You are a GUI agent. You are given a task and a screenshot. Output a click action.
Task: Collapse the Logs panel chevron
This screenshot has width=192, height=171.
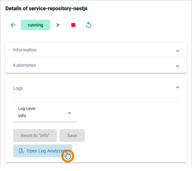pos(178,87)
